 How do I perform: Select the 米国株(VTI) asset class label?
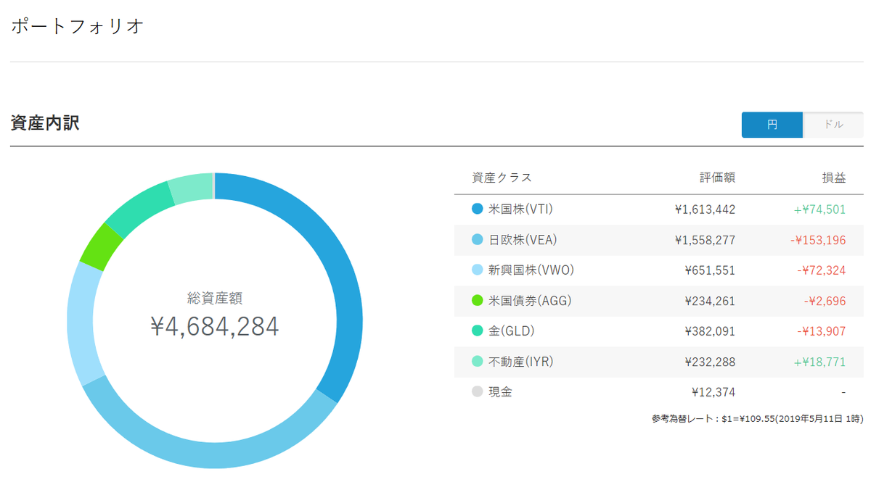coord(520,209)
